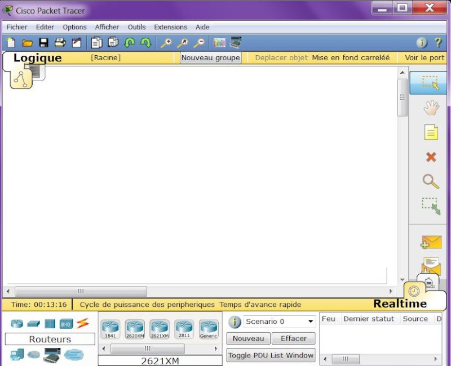Open the Editer menu
The width and height of the screenshot is (451, 366).
click(x=45, y=27)
